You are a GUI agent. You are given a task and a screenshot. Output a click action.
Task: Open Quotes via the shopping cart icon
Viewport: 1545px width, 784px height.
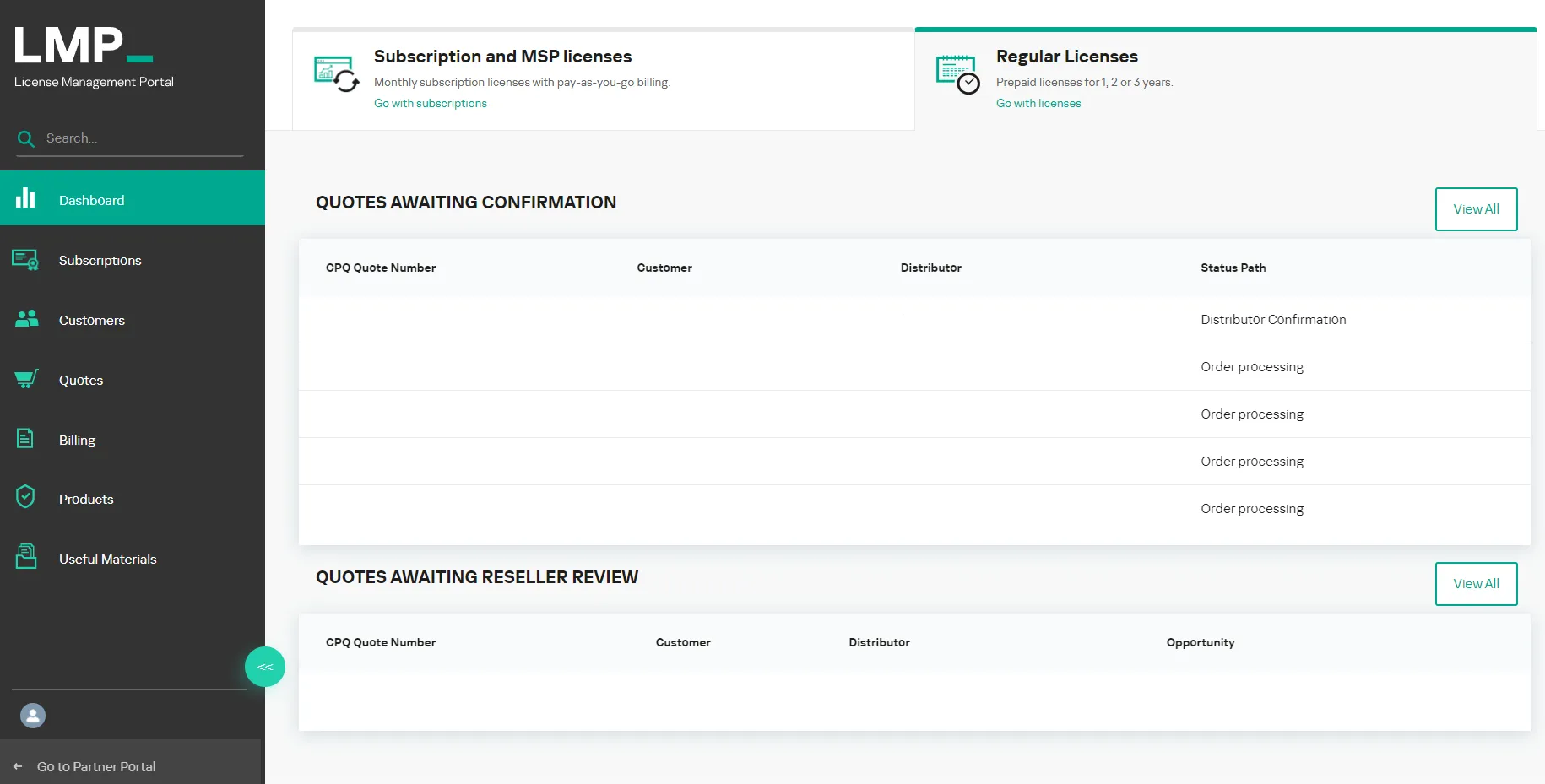coord(26,379)
